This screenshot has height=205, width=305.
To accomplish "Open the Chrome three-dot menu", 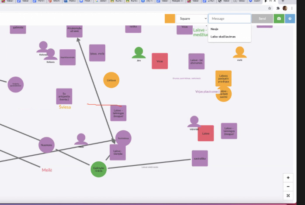I will click(293, 8).
